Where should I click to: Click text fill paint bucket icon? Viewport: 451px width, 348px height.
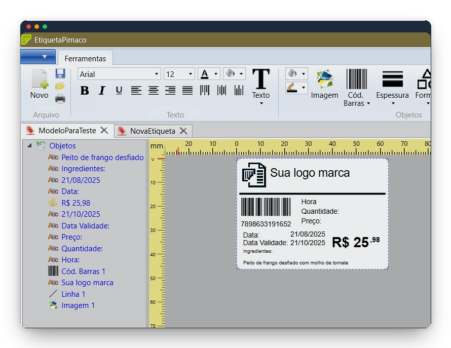point(230,73)
